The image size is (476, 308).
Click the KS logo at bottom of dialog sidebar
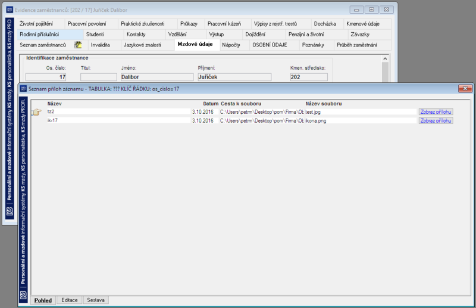[x=23, y=295]
